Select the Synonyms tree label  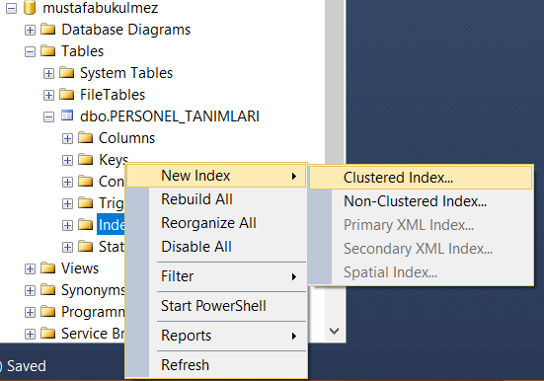[93, 290]
